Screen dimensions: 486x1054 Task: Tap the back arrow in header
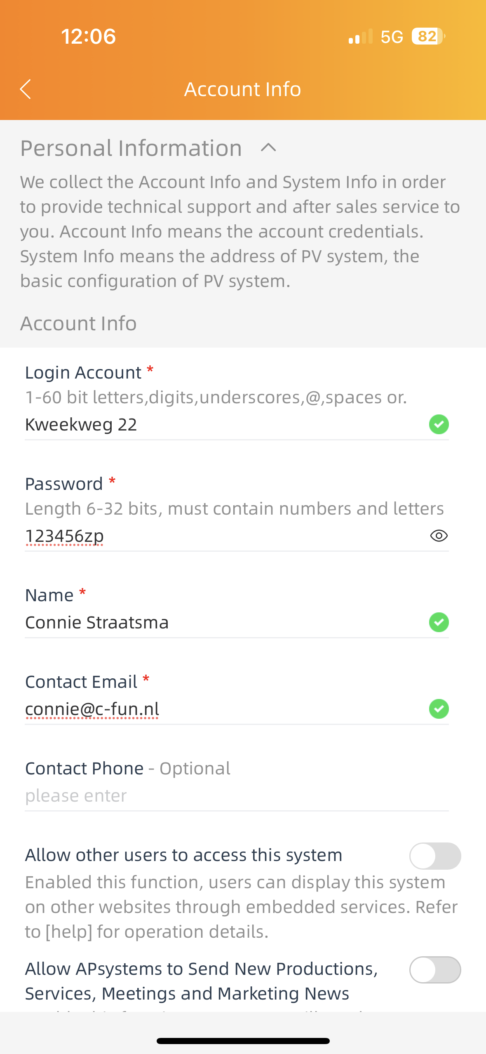point(26,89)
